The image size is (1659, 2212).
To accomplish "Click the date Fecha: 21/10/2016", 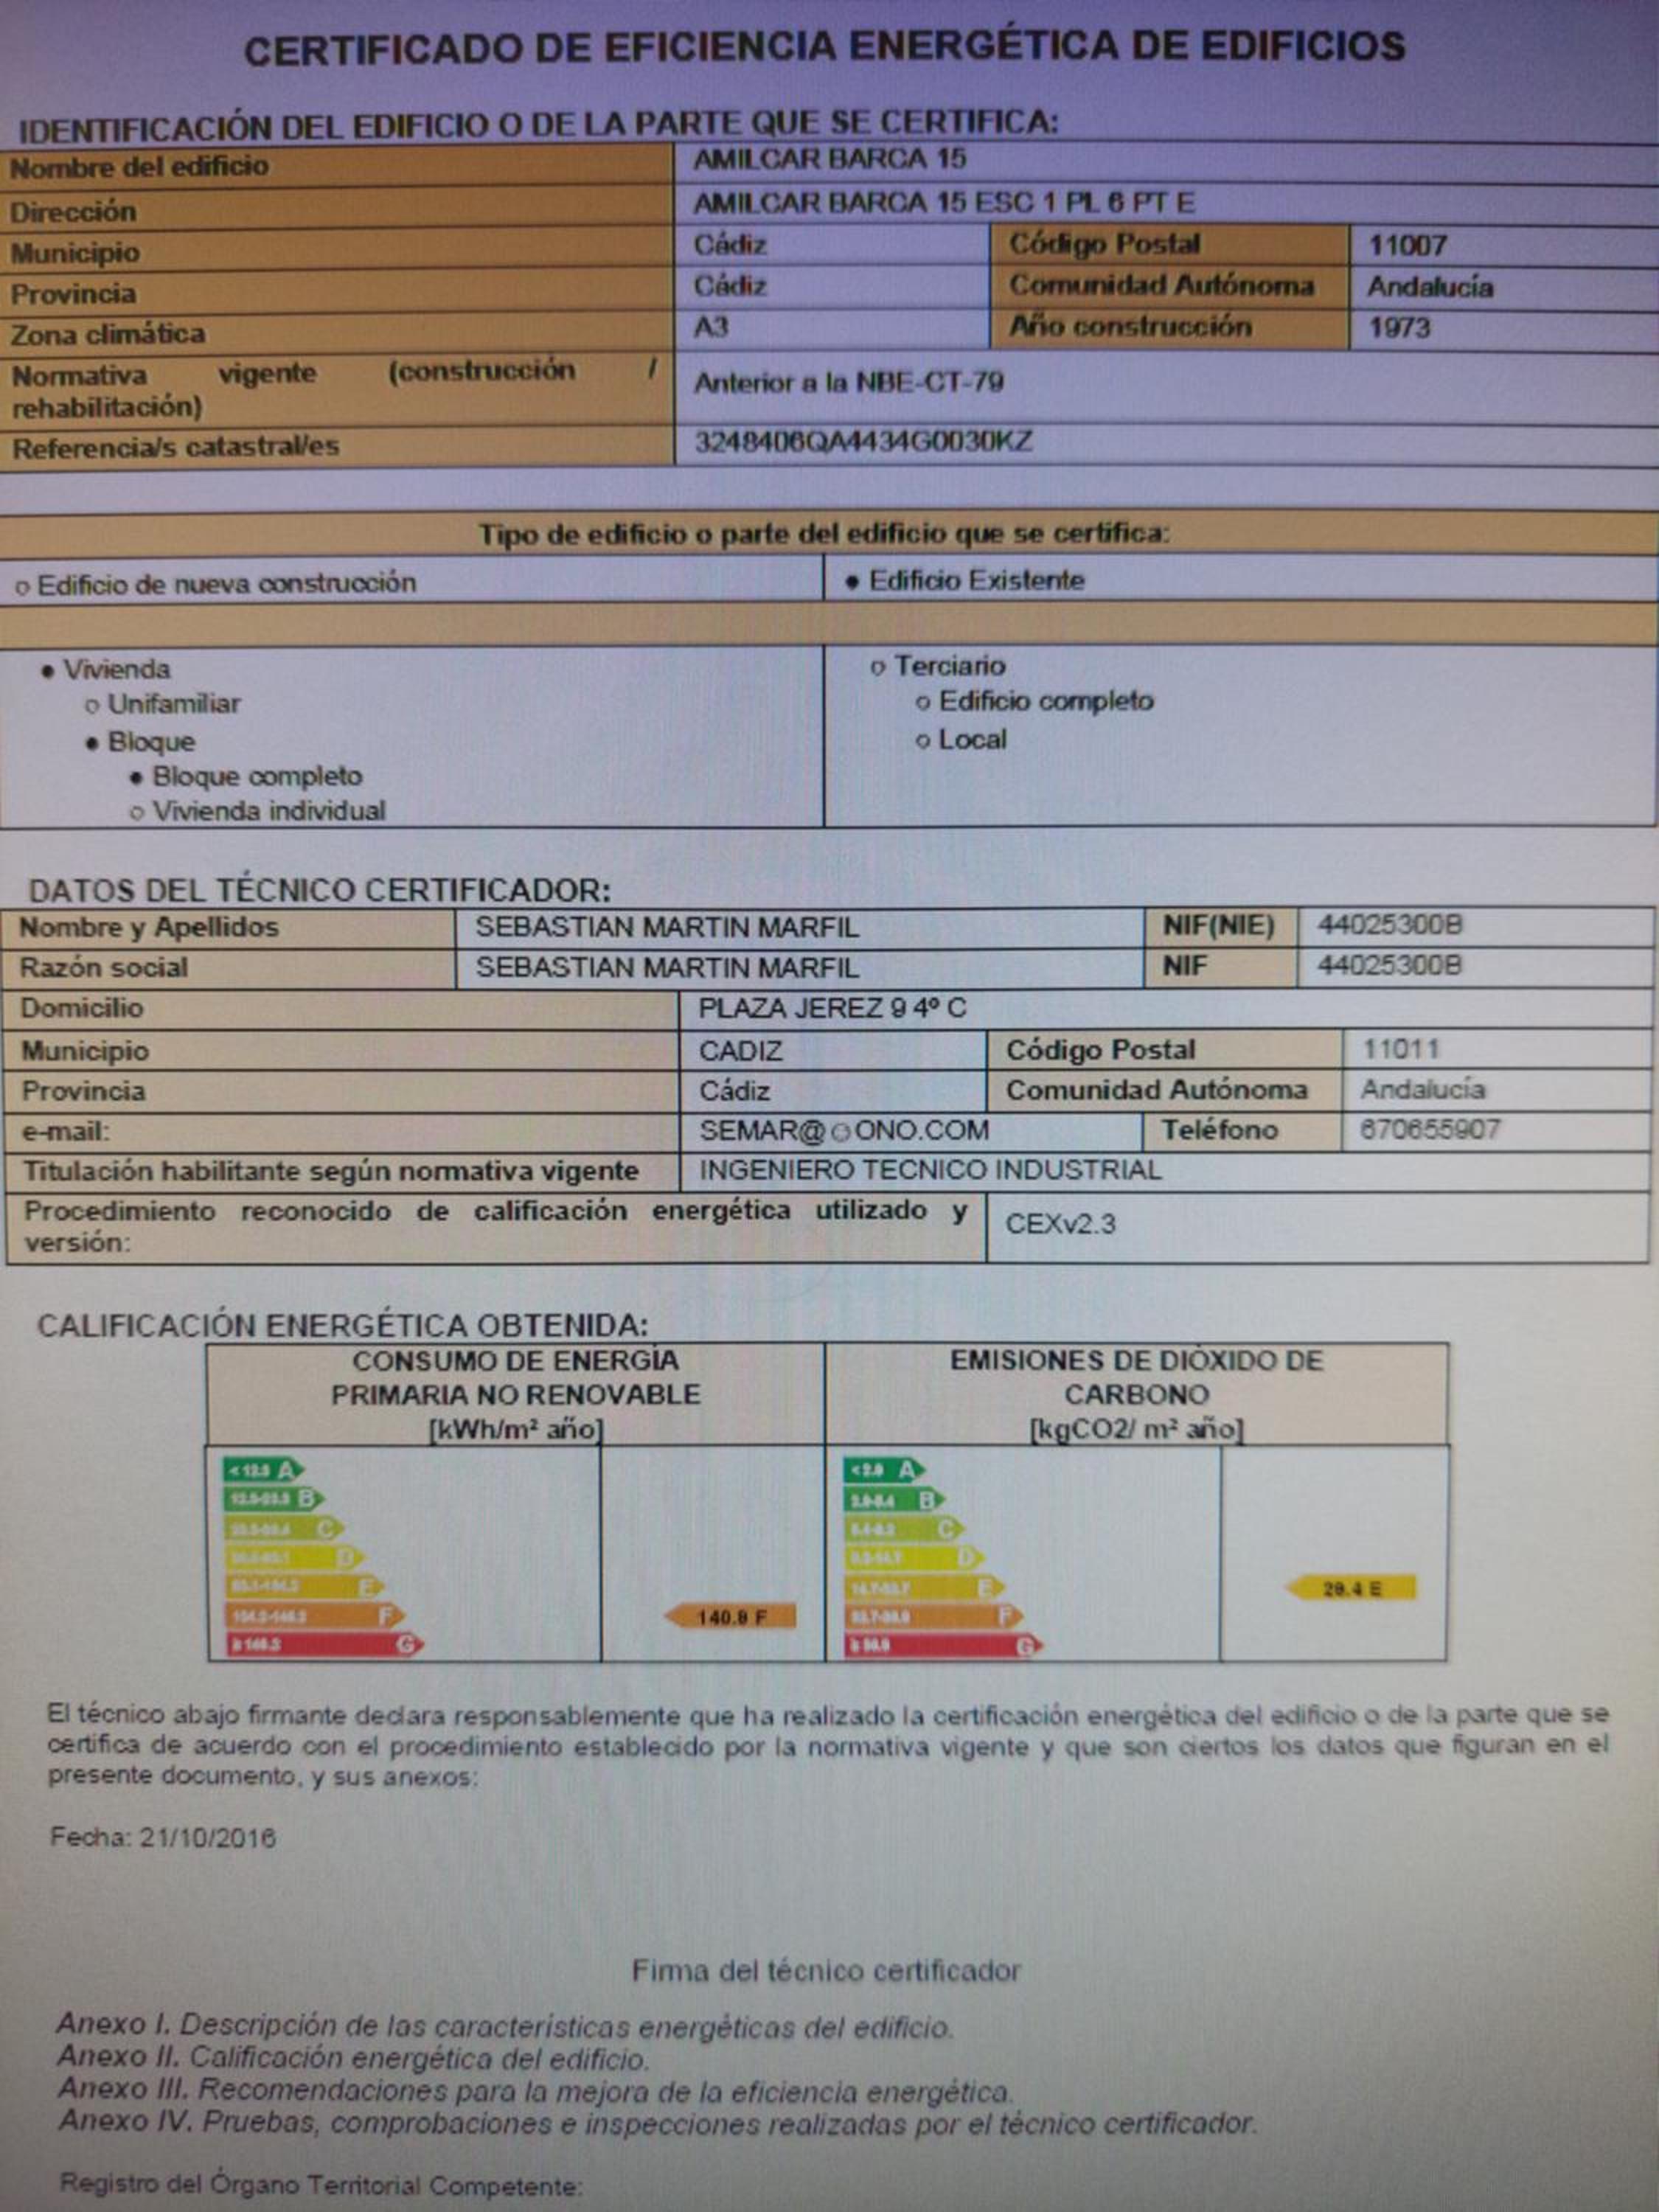I will point(163,1838).
